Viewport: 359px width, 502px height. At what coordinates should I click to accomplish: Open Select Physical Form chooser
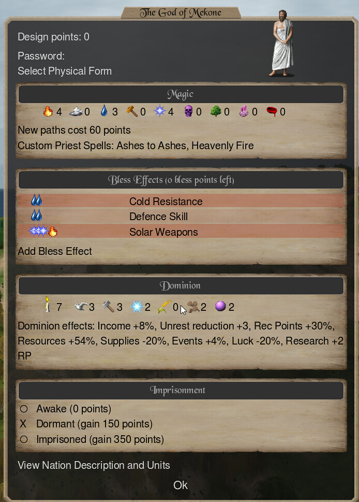(65, 71)
